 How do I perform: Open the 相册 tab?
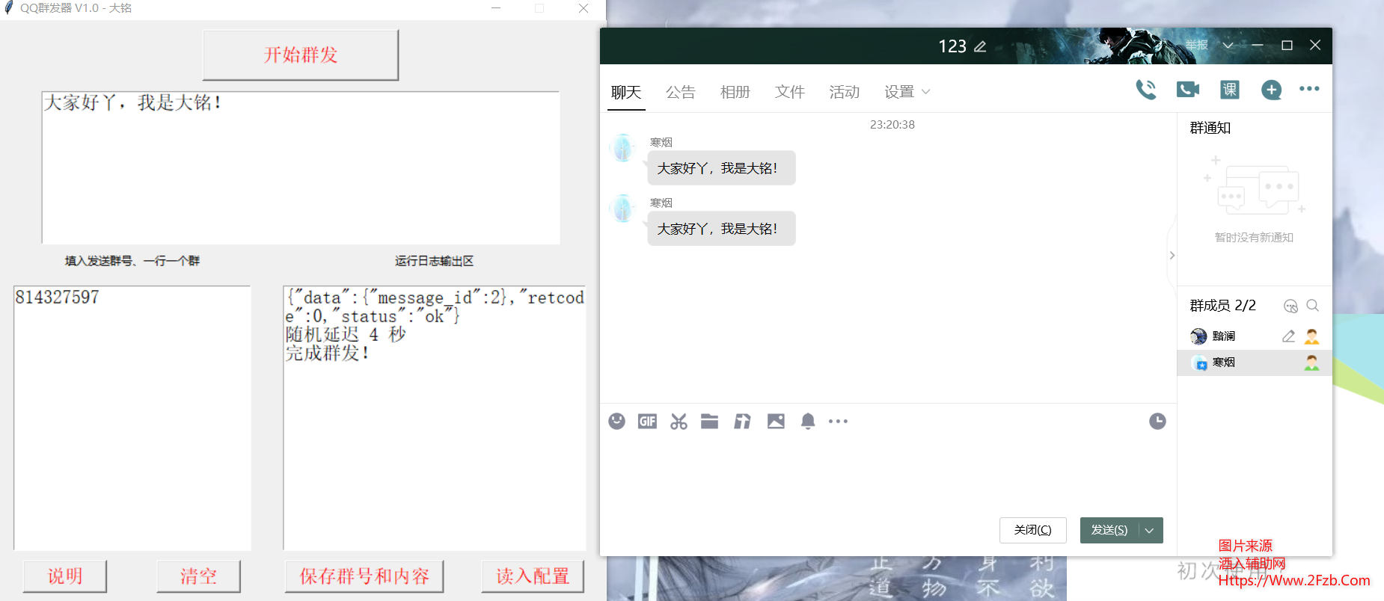735,92
